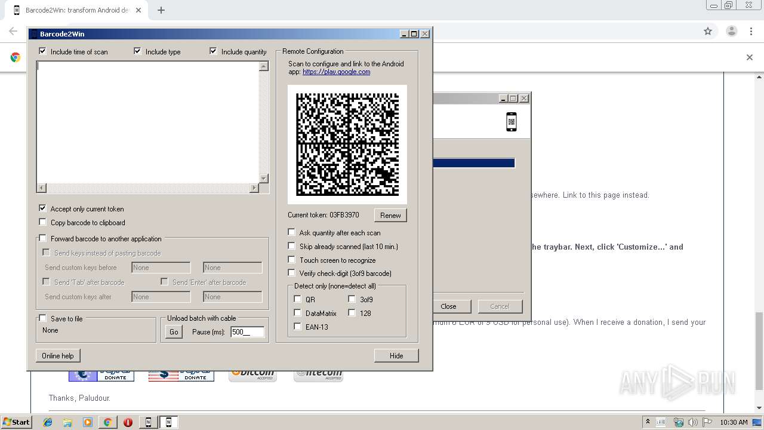Uncheck Include quantity
Image resolution: width=764 pixels, height=430 pixels.
[x=213, y=51]
